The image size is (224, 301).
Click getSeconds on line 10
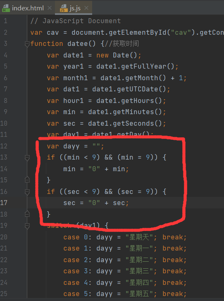(x=133, y=123)
